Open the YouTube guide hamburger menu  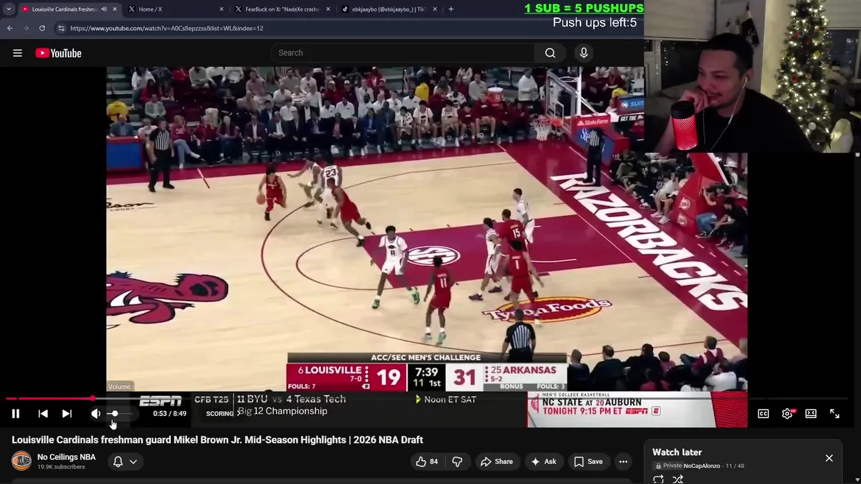click(17, 53)
